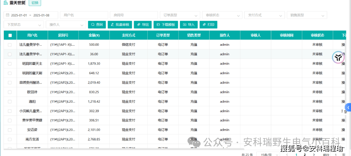Click the amount 2,019.40 cell
The height and width of the screenshot is (156, 351).
click(94, 82)
